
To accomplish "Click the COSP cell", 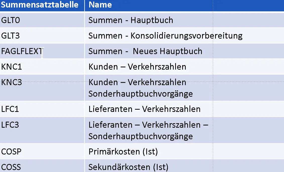I will (11, 152).
